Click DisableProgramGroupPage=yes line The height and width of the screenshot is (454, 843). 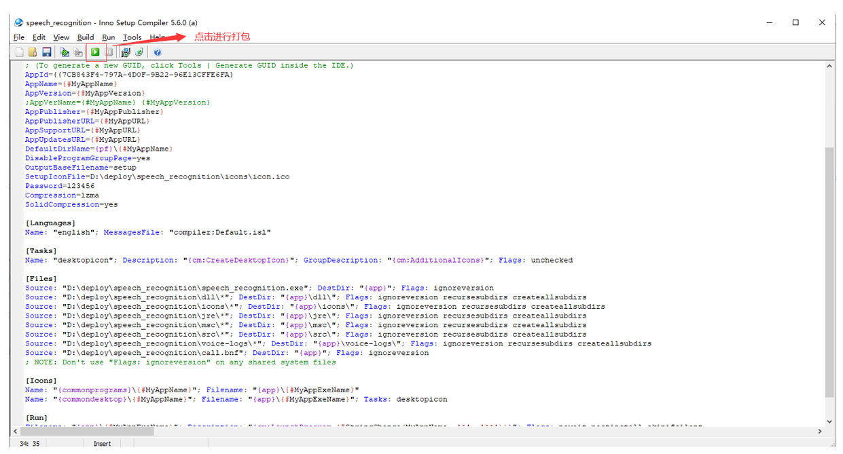[x=88, y=158]
